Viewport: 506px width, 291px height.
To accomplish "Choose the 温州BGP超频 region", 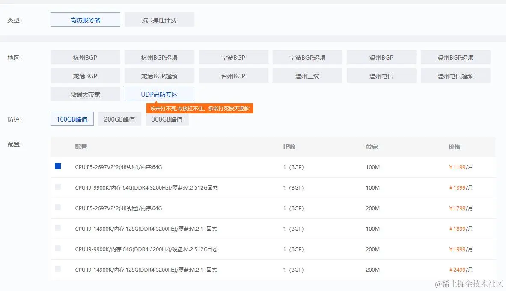I will coord(455,57).
